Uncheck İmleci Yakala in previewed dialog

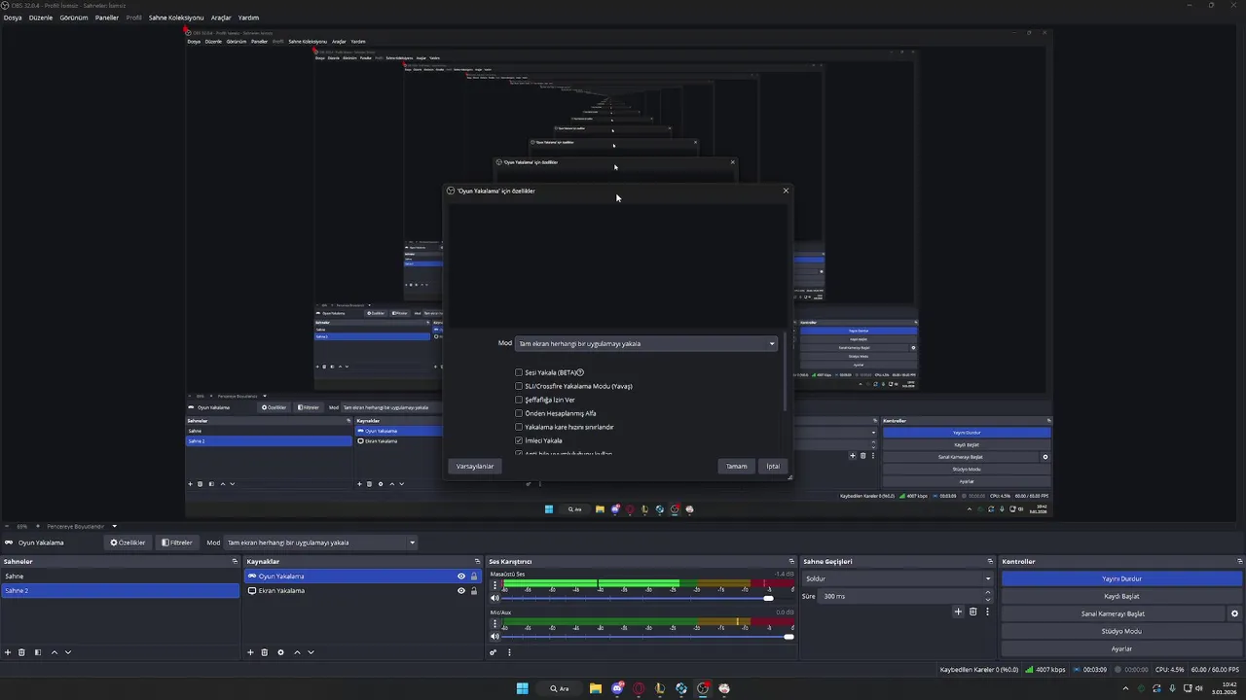(x=519, y=440)
